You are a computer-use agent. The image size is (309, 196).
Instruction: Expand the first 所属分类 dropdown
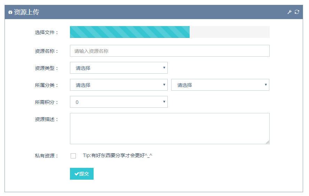tap(119, 85)
